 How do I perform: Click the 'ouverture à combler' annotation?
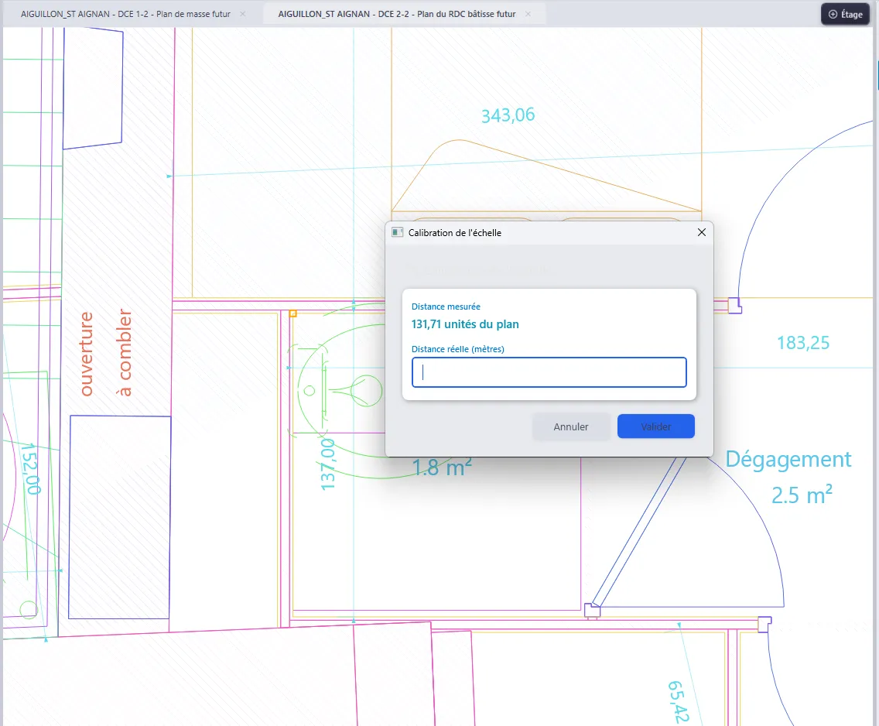[105, 353]
